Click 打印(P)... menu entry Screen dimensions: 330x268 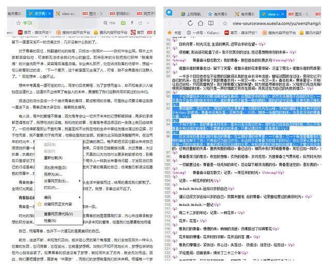tap(51, 188)
